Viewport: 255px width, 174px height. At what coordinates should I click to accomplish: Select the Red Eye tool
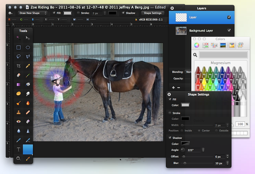coord(19,122)
